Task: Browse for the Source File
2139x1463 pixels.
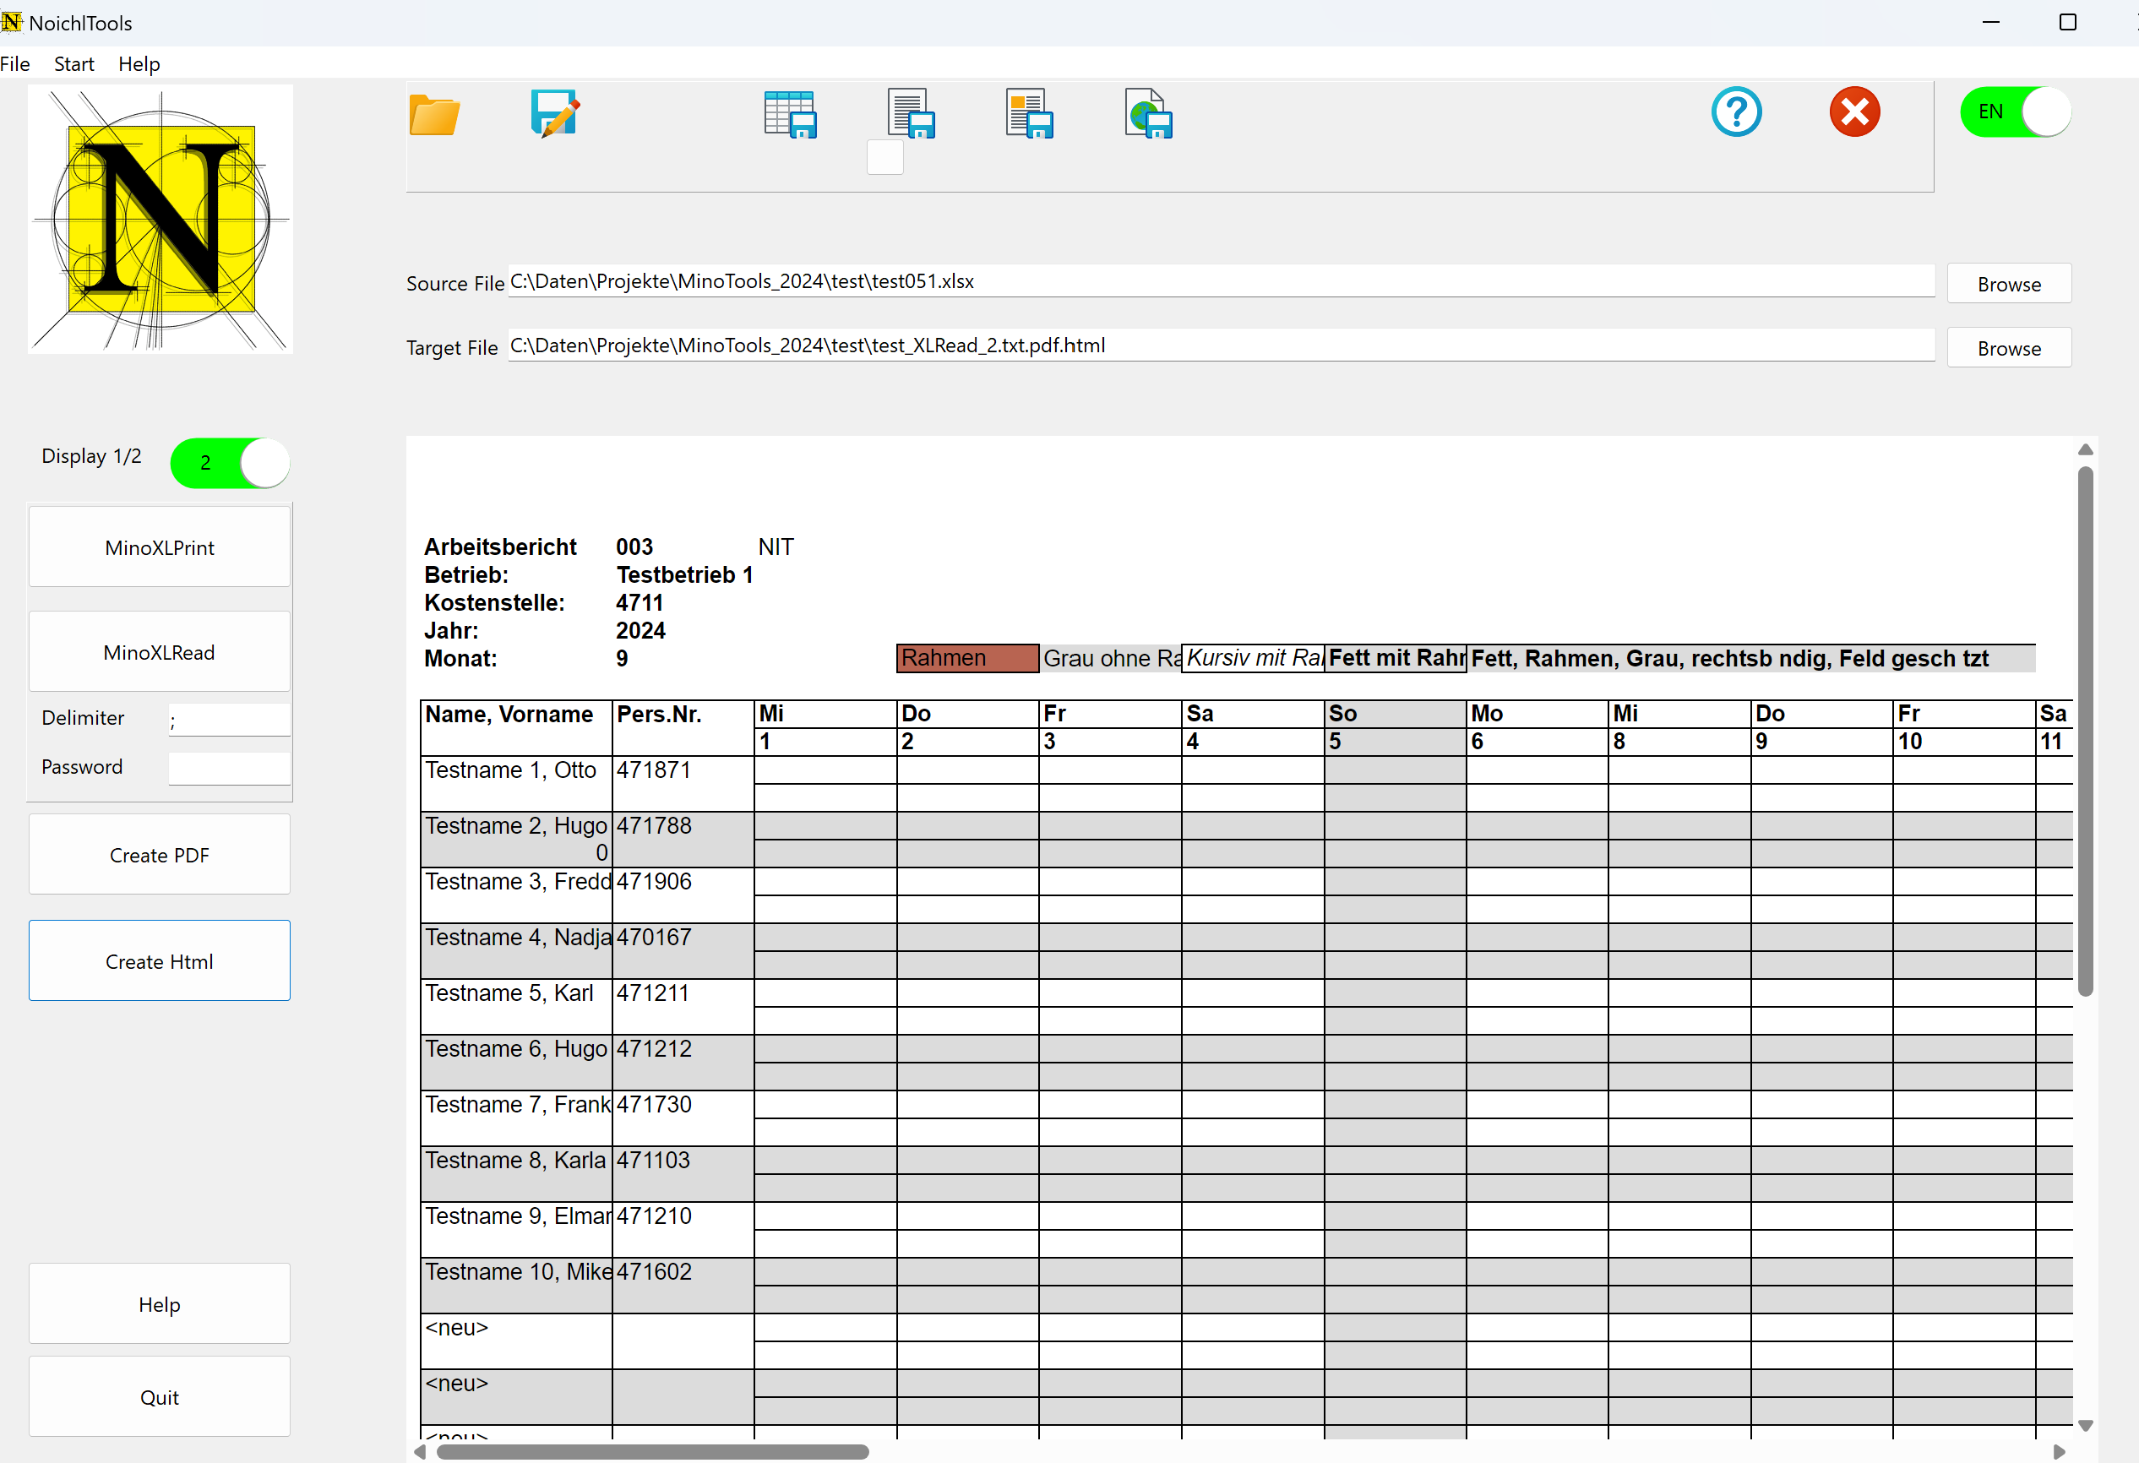Action: 2009,284
